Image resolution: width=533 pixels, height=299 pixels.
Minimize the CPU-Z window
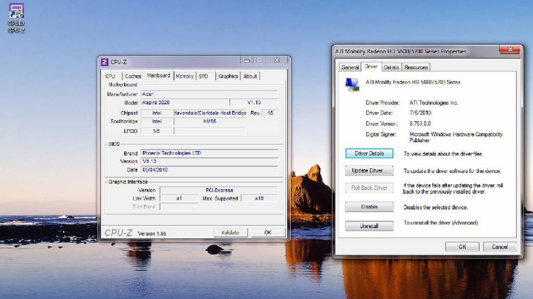point(247,60)
